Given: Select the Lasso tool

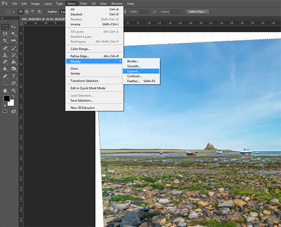Looking at the screenshot, I should pyautogui.click(x=5, y=34).
